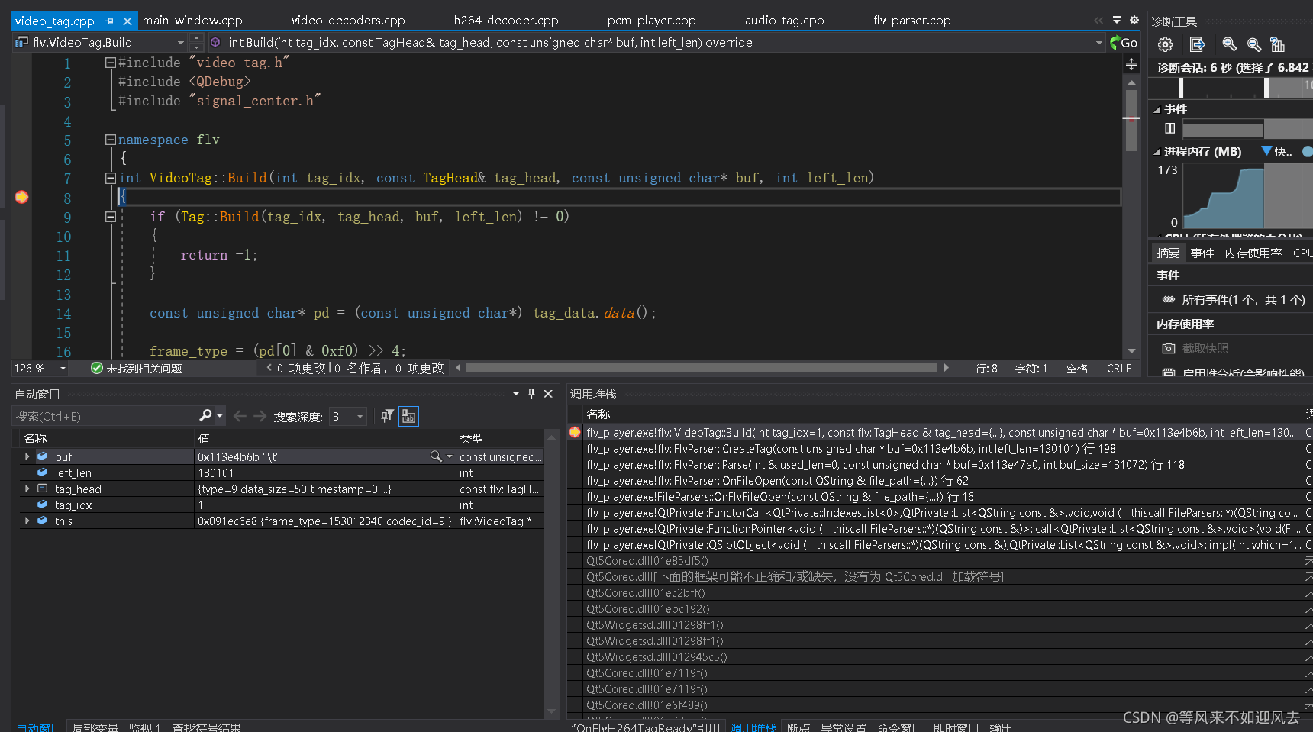This screenshot has width=1313, height=732.
Task: Open the search depth dropdown
Action: click(360, 416)
